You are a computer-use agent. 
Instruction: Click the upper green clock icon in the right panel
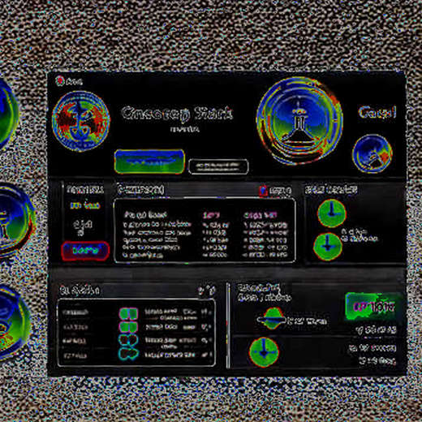pos(331,213)
